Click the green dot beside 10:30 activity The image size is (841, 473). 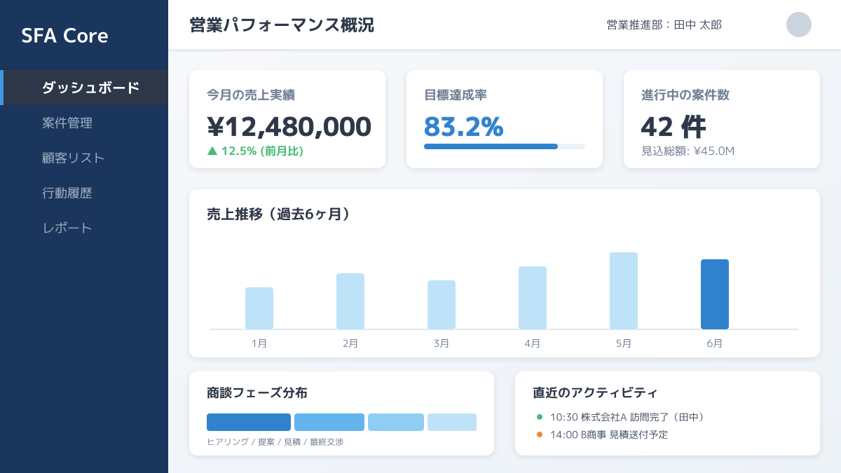pos(540,417)
